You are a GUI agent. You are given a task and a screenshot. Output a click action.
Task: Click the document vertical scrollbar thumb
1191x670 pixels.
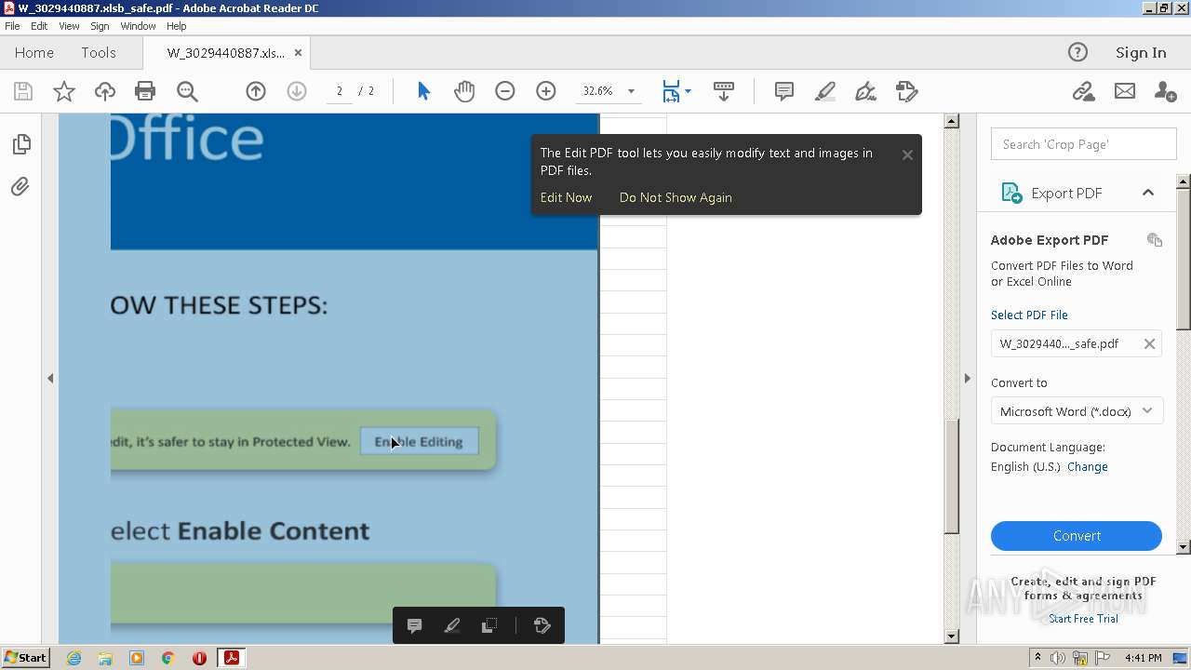coord(951,477)
